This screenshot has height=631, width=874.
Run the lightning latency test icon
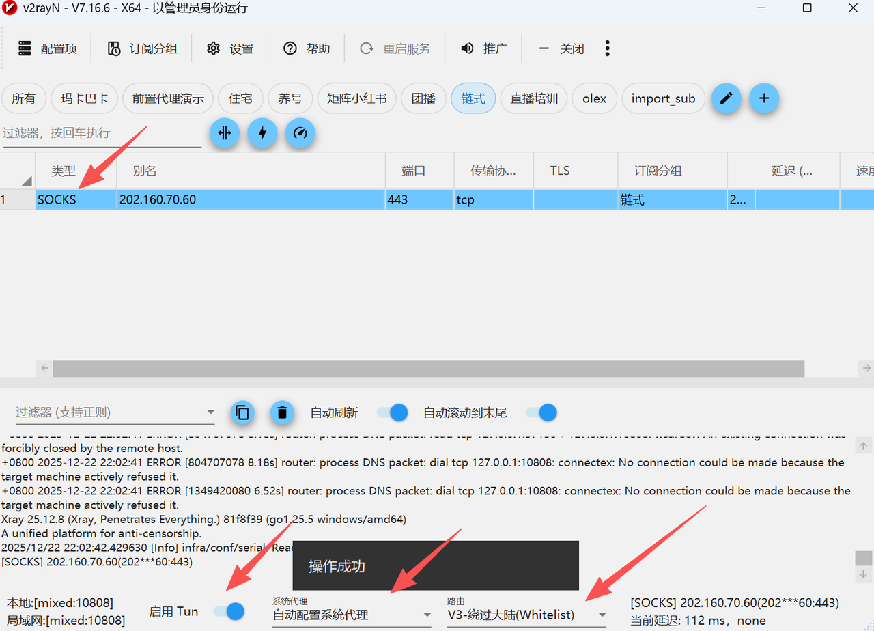(x=262, y=133)
